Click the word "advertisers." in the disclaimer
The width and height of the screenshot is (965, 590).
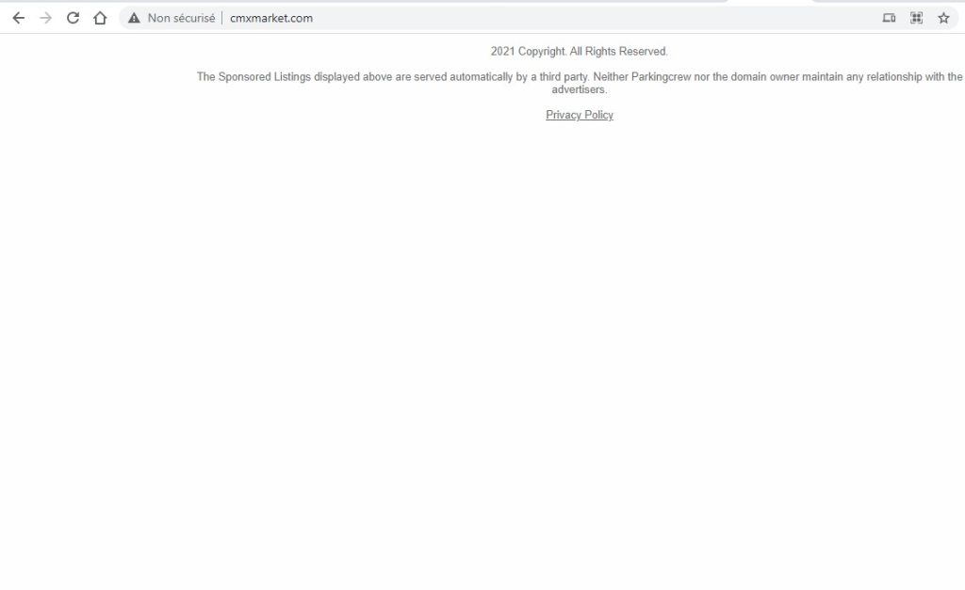[580, 89]
